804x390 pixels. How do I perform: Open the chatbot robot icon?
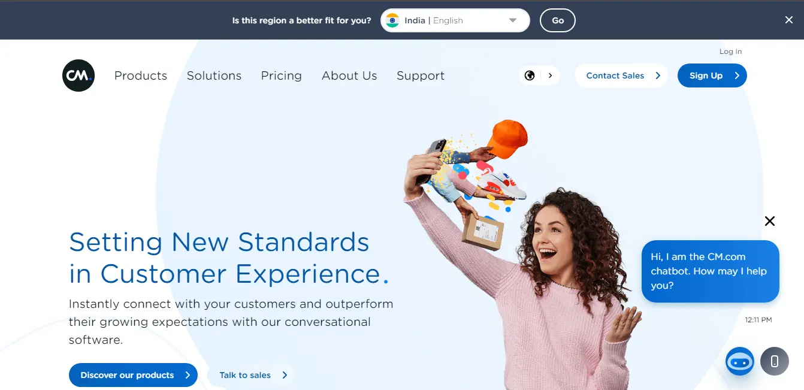pyautogui.click(x=740, y=361)
